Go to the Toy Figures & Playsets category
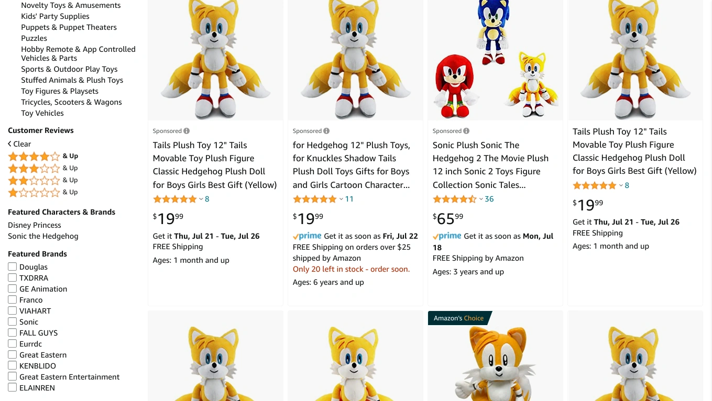The height and width of the screenshot is (401, 712). pyautogui.click(x=59, y=91)
